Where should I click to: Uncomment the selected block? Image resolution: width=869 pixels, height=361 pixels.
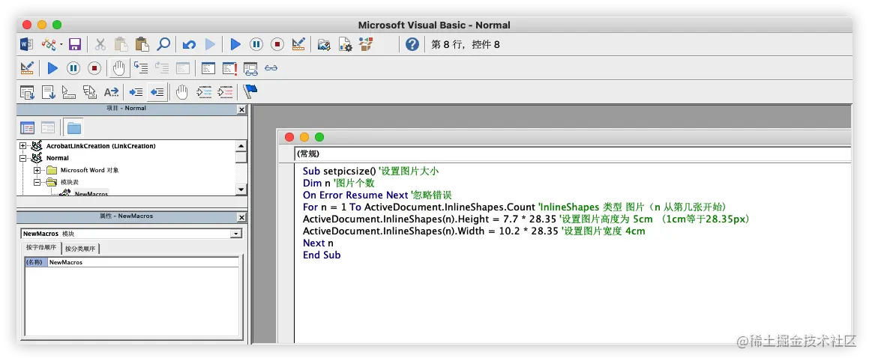[226, 92]
